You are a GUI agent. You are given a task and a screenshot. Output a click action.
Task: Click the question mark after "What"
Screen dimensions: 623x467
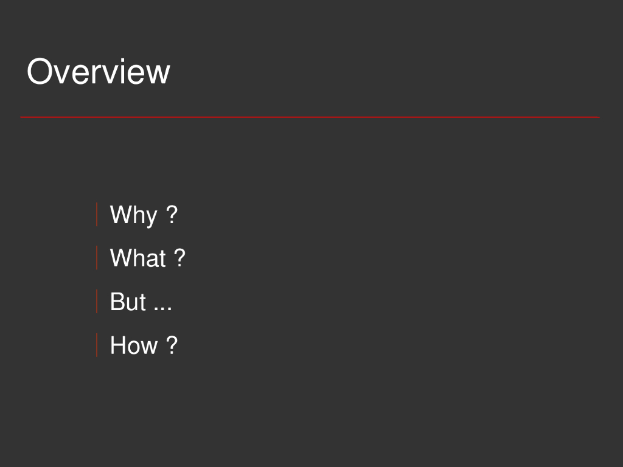(x=179, y=258)
